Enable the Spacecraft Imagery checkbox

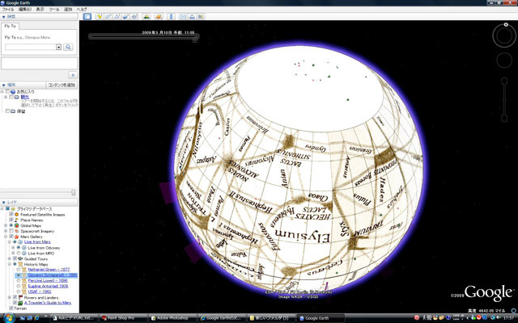point(11,231)
